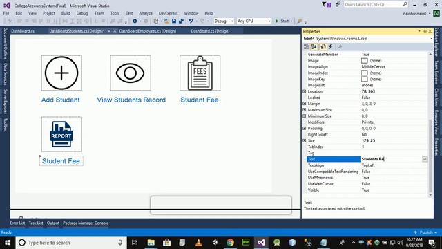Show the Events lightning bolt icon
The image size is (442, 249).
tap(331, 46)
